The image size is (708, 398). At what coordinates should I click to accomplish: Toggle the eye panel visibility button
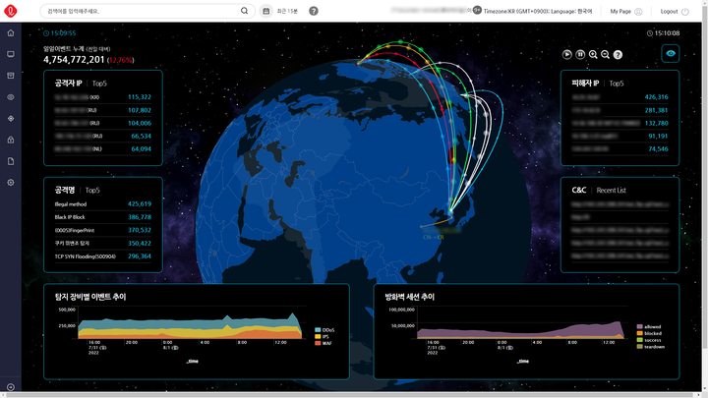[671, 53]
